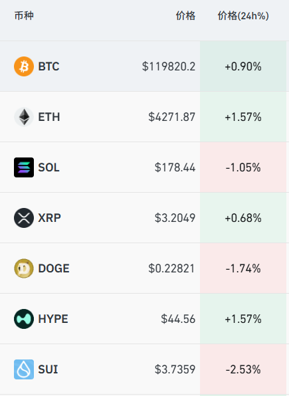
Task: Sort by 币种 column header
Action: (x=24, y=16)
